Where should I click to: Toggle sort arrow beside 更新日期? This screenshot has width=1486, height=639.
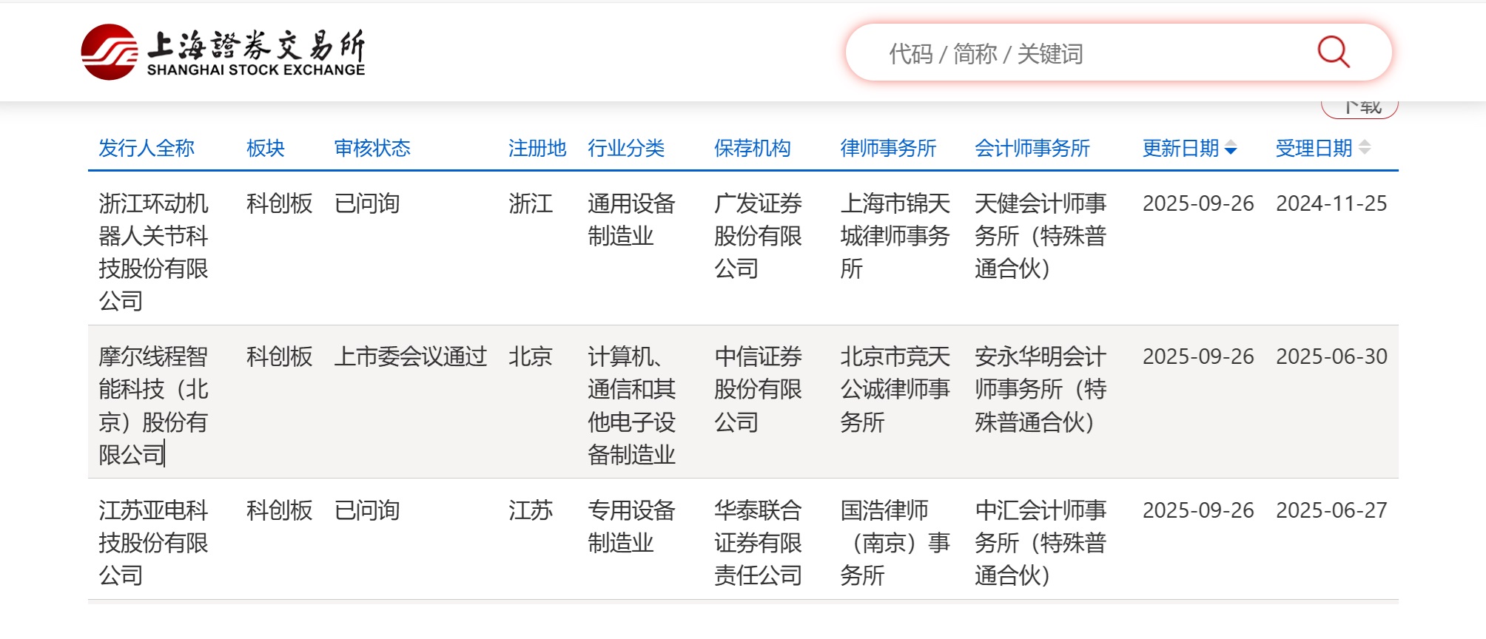(x=1231, y=149)
